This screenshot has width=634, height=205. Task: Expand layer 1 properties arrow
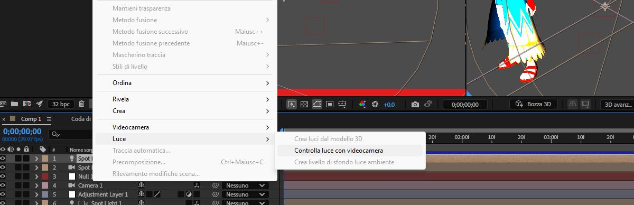point(36,159)
